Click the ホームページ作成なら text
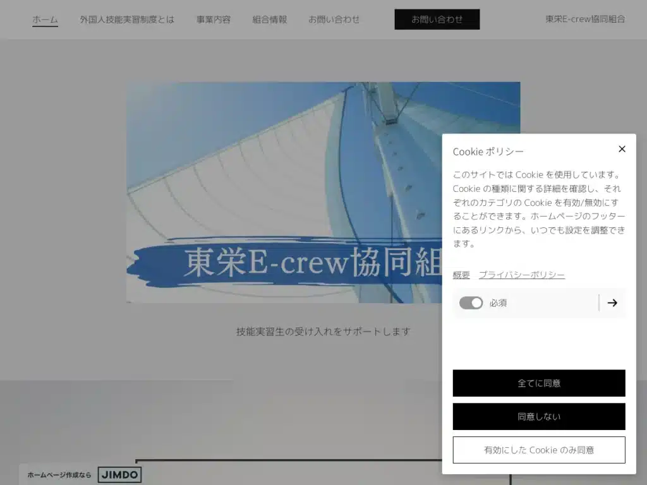647x485 pixels. [x=59, y=475]
